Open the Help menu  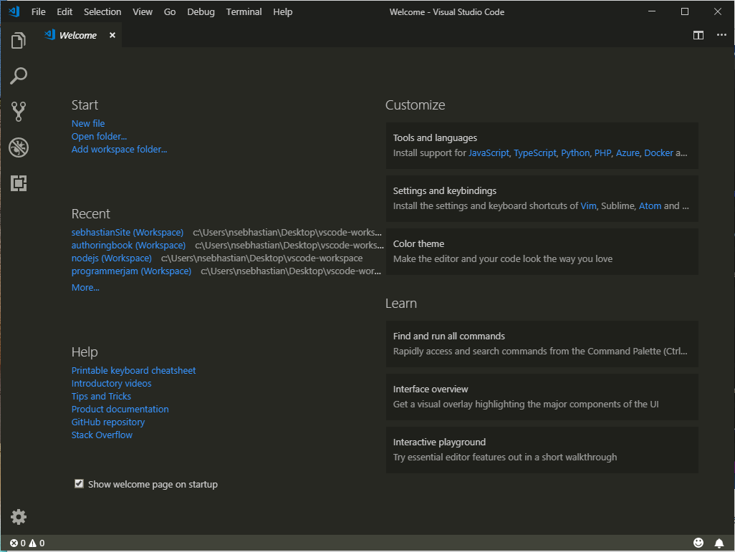tap(283, 11)
